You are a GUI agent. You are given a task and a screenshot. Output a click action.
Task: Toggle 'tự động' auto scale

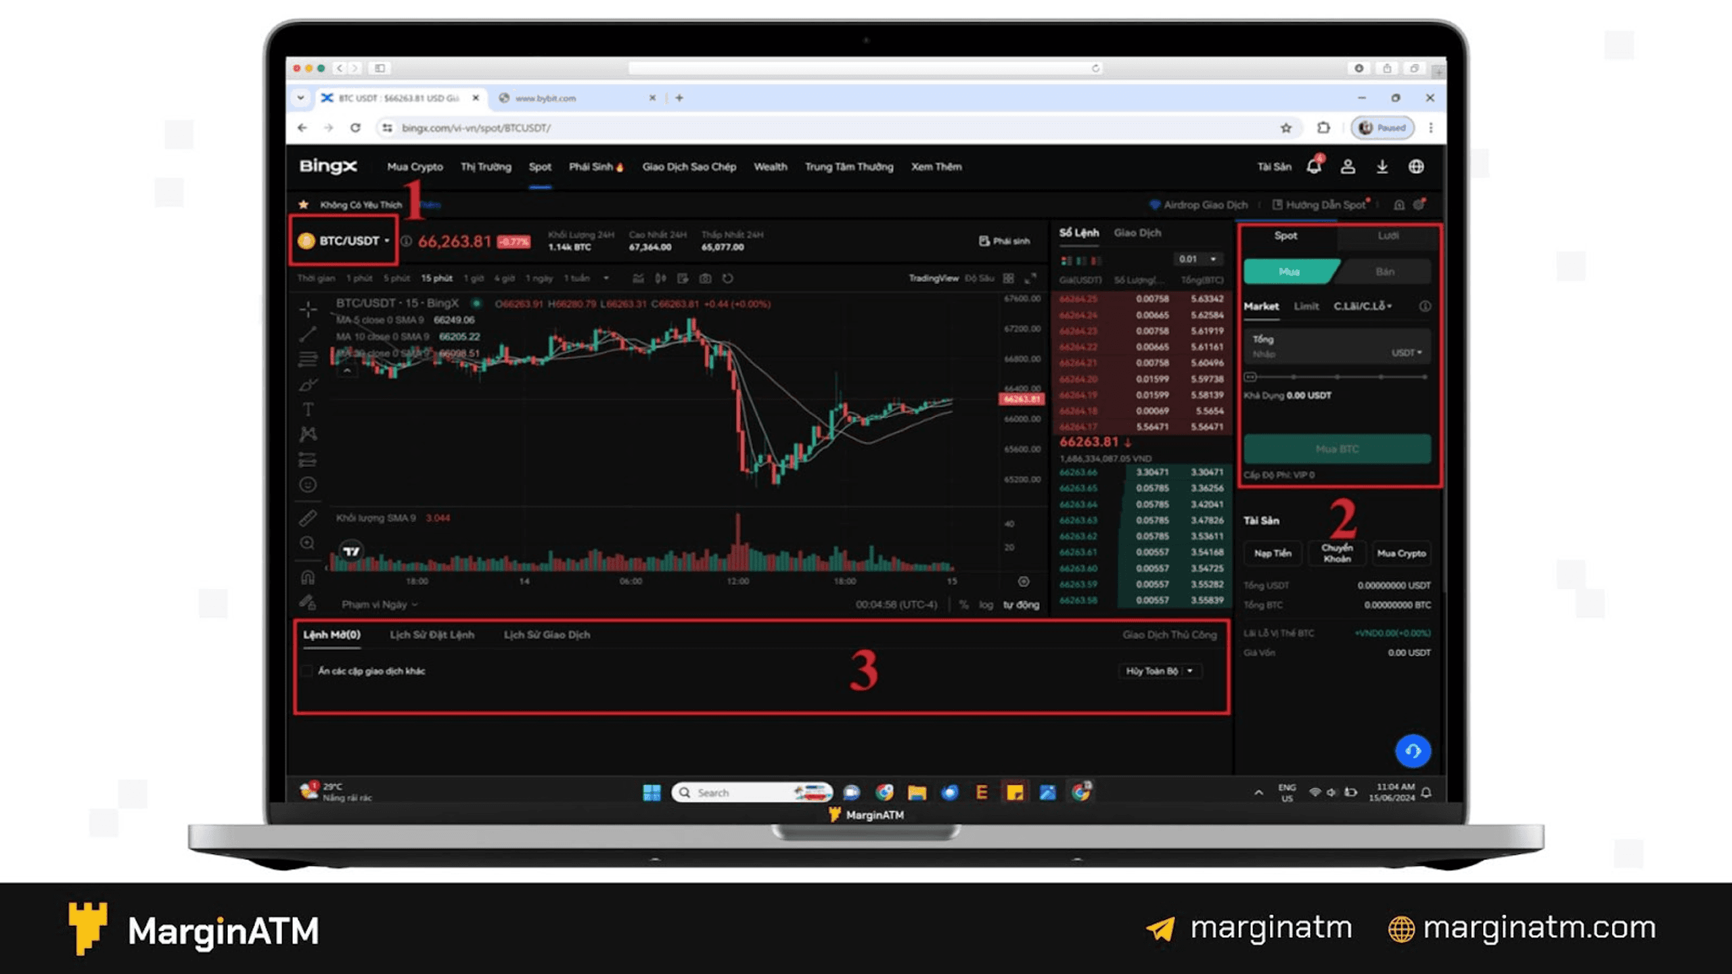[x=1021, y=605]
